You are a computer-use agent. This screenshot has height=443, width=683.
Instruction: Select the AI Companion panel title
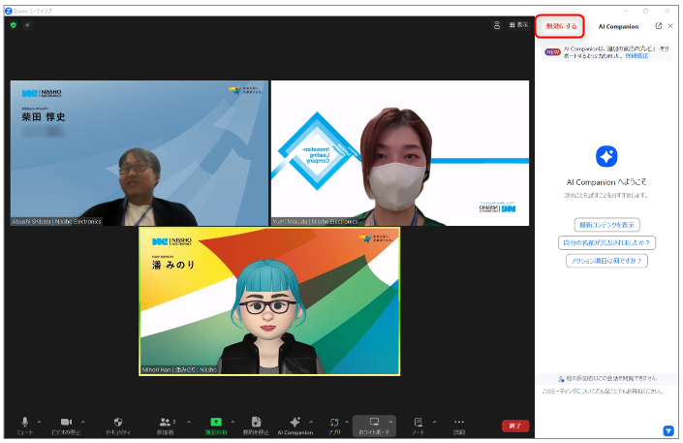[x=618, y=26]
